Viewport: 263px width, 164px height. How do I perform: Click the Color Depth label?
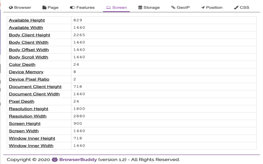(x=22, y=64)
